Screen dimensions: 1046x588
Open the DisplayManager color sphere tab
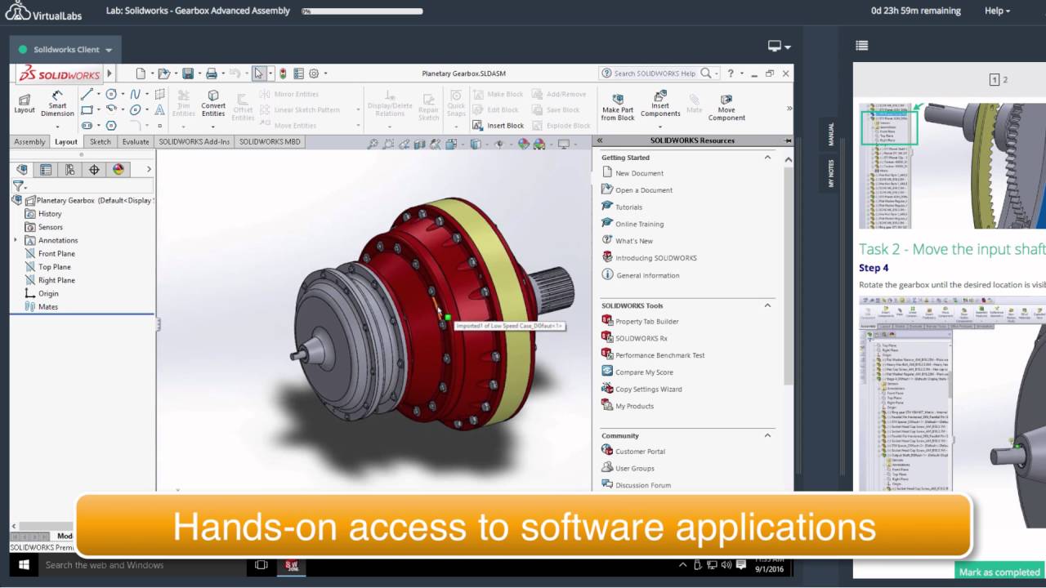click(118, 170)
